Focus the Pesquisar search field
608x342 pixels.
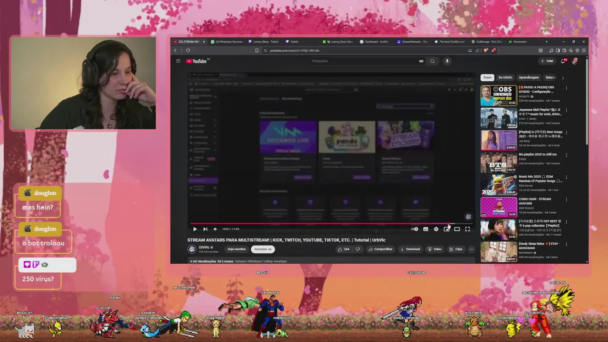pyautogui.click(x=363, y=61)
